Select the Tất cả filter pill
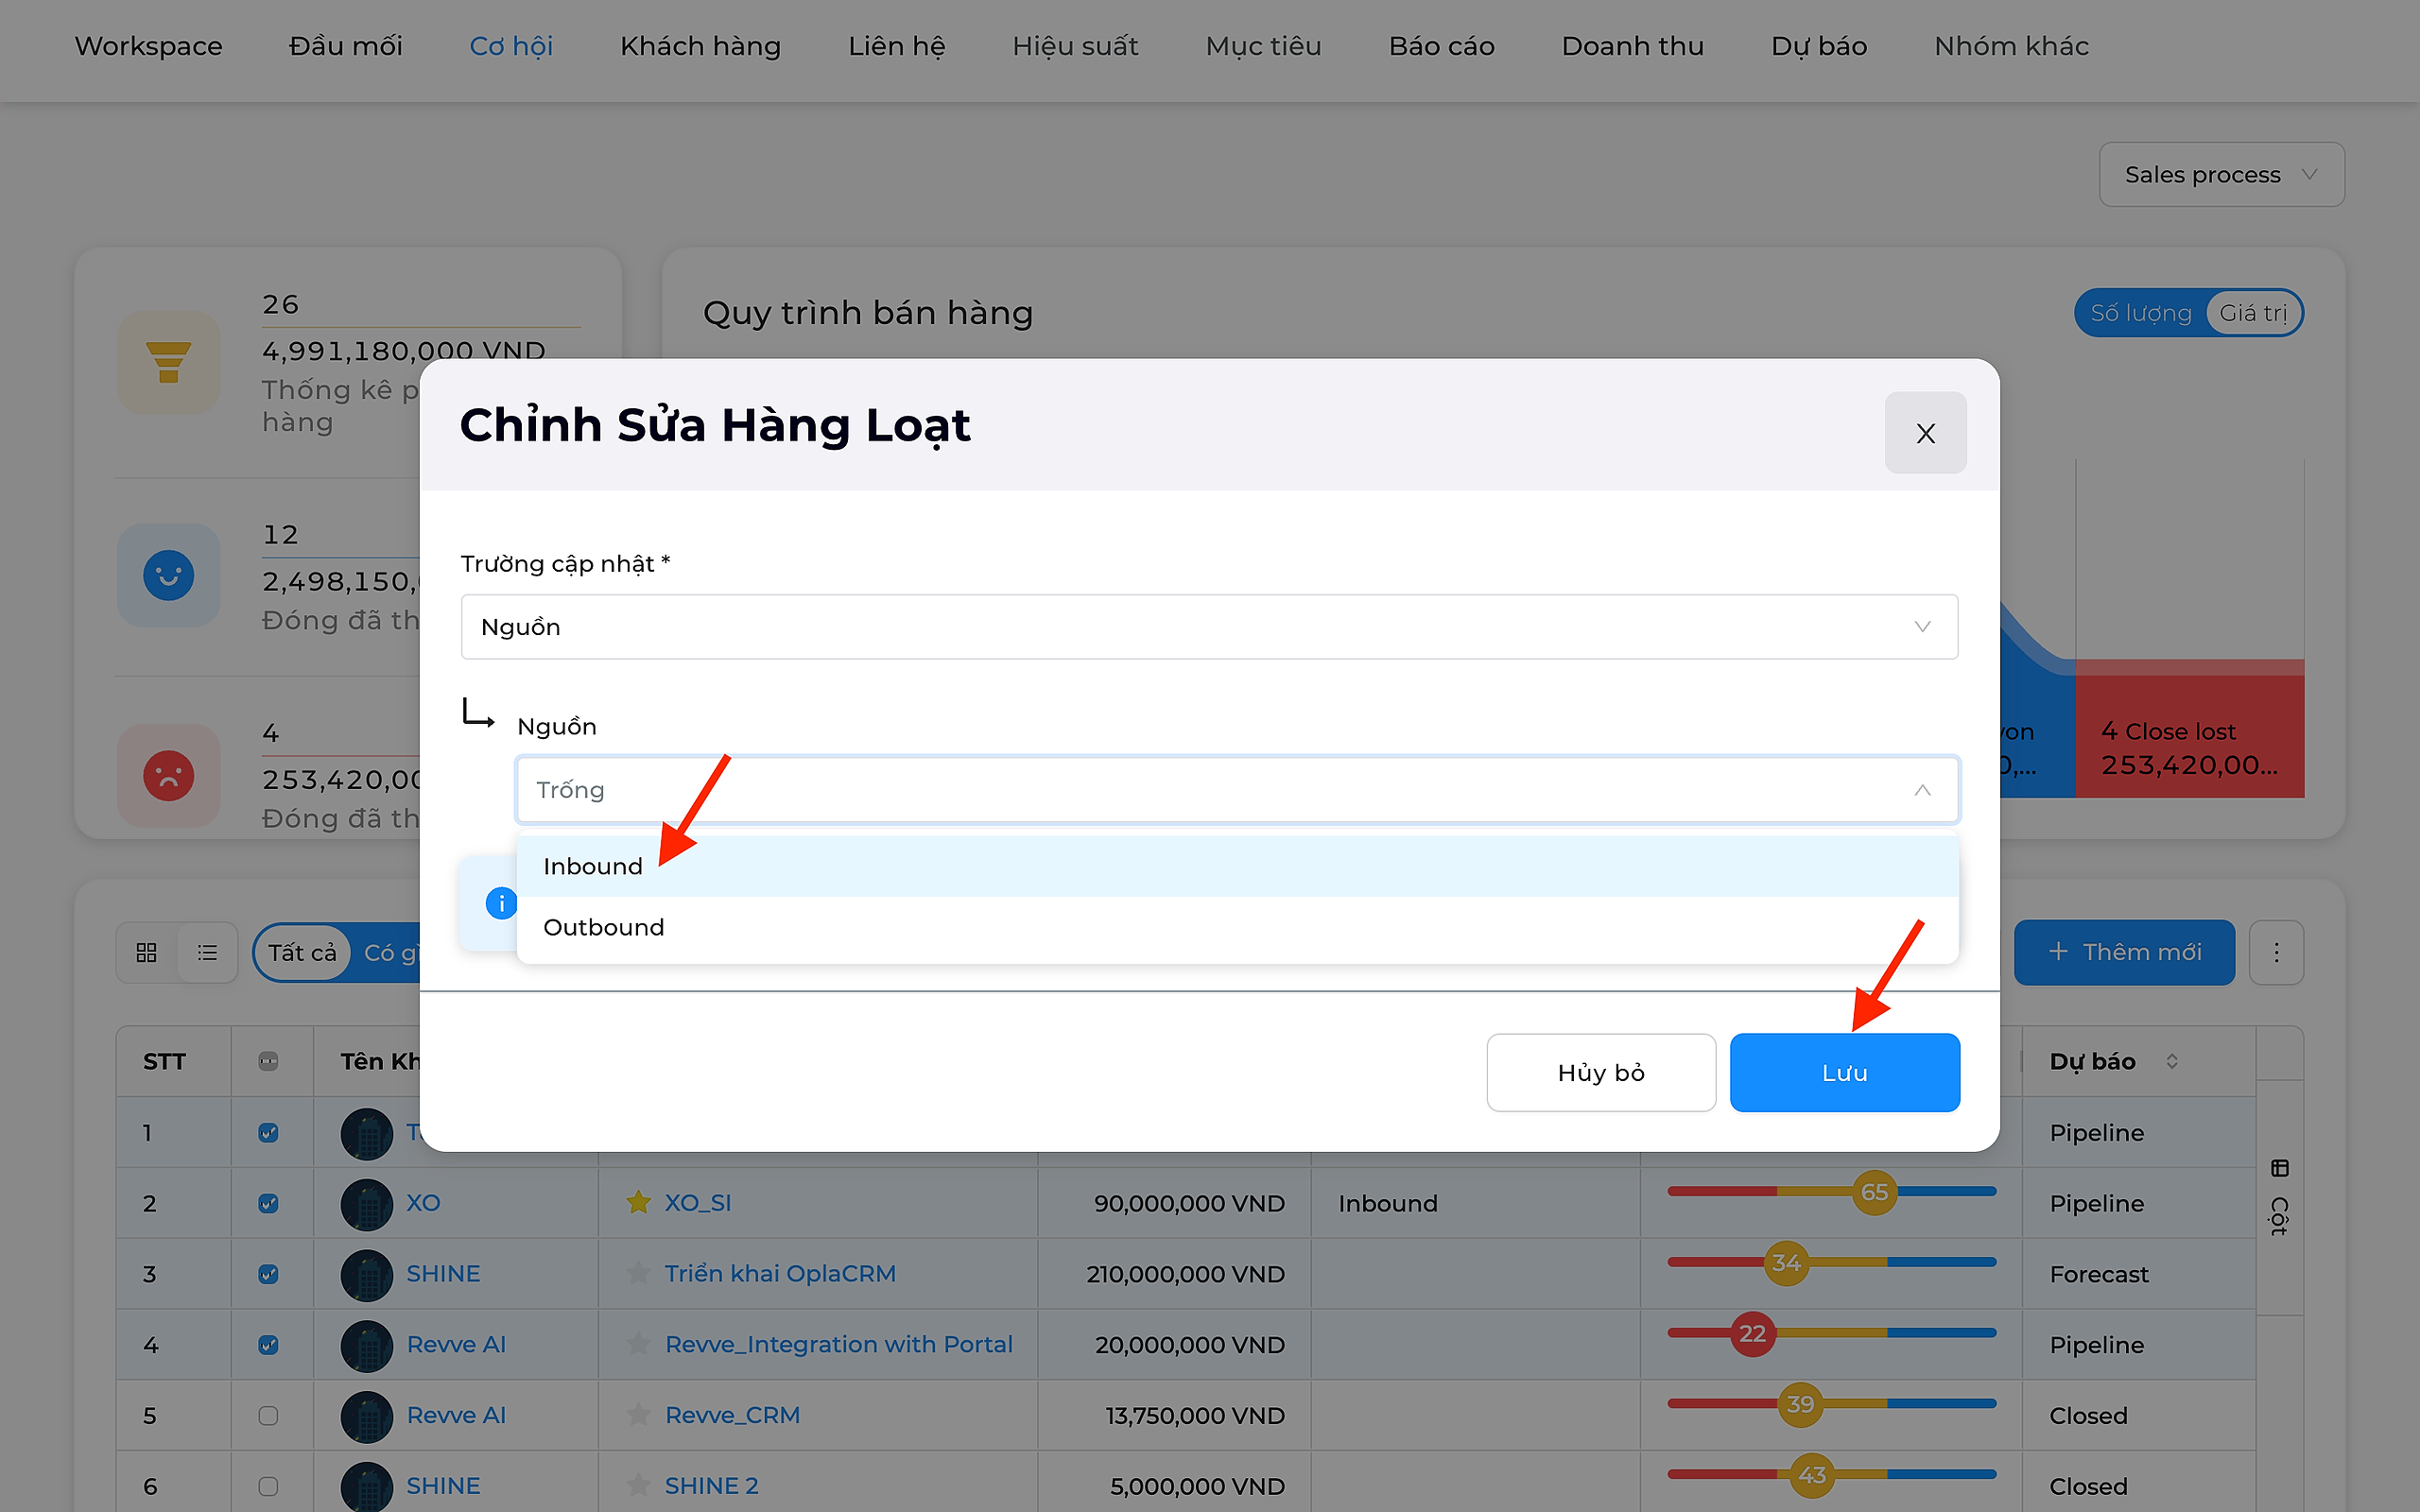Viewport: 2420px width, 1512px height. pos(302,952)
